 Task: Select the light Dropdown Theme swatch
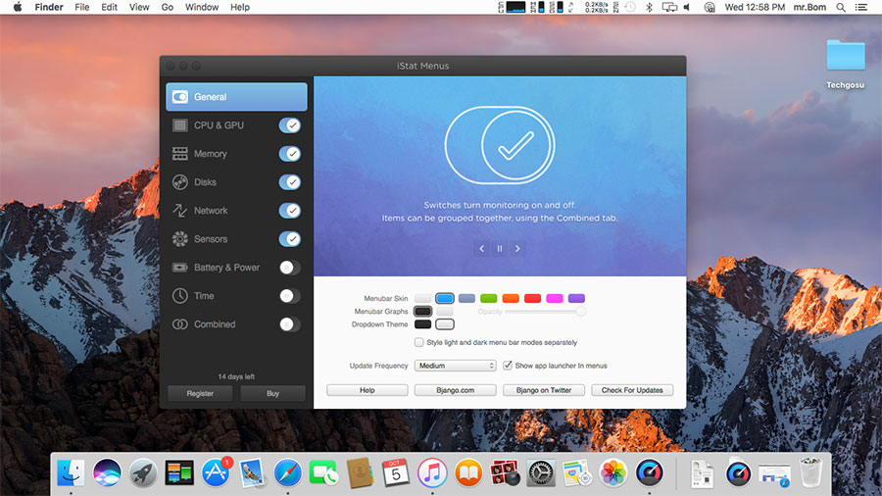click(444, 324)
